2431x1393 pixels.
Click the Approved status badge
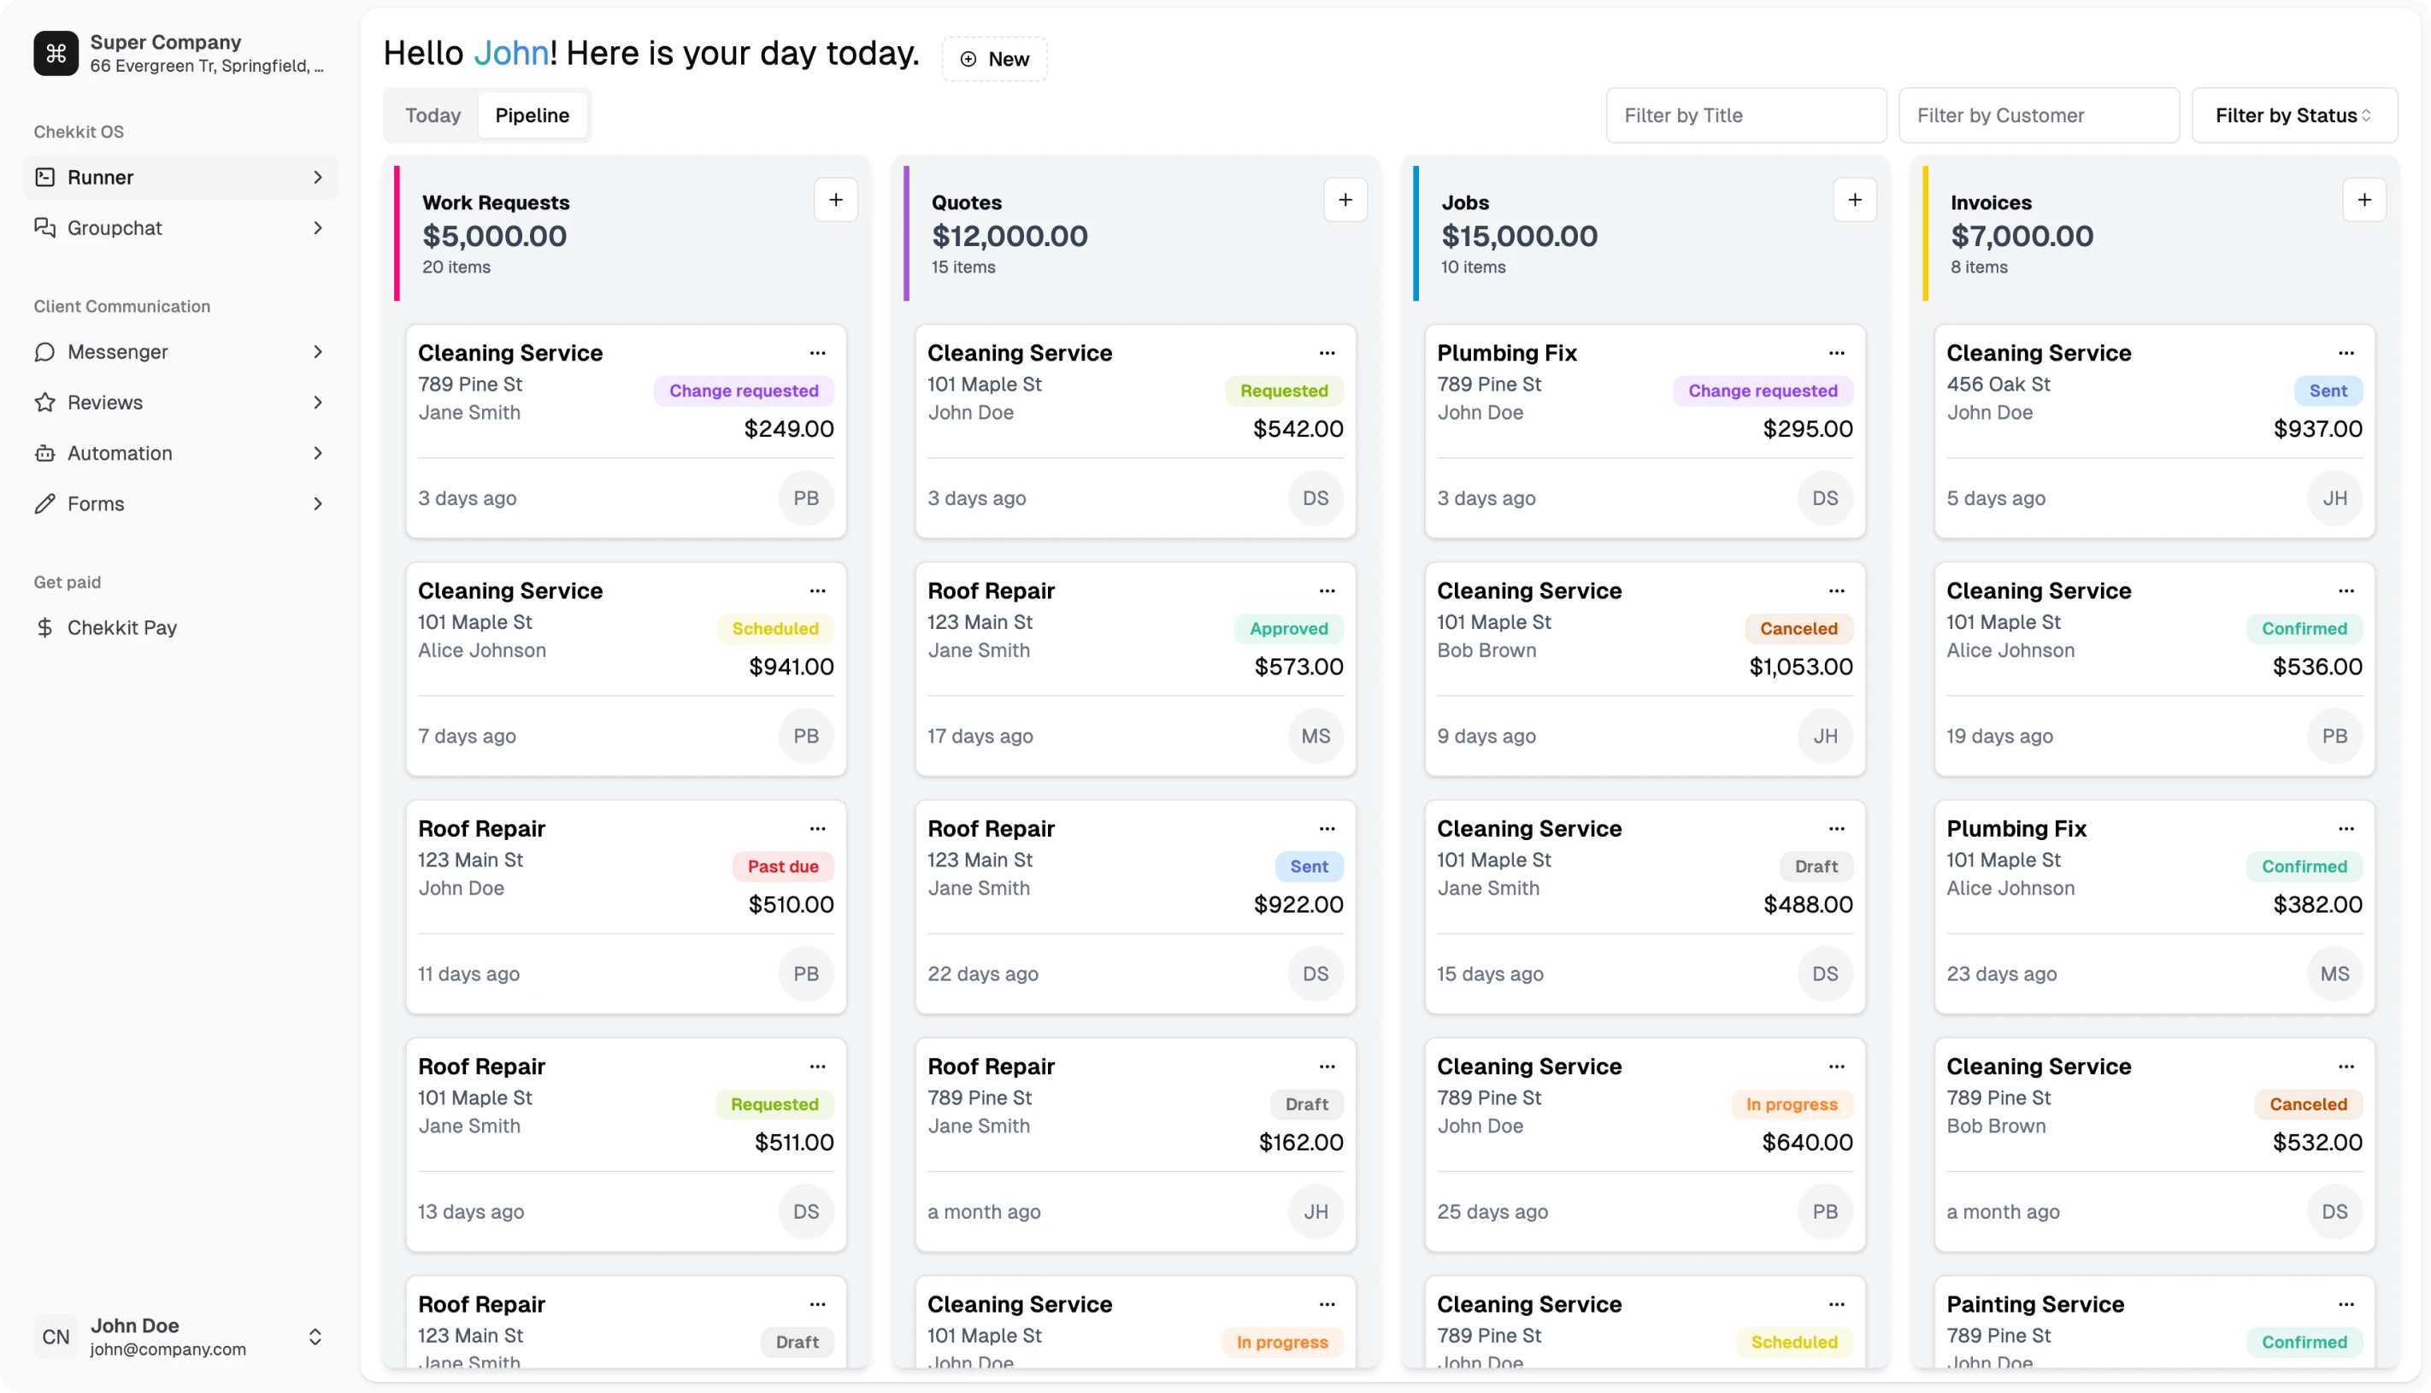[1289, 629]
